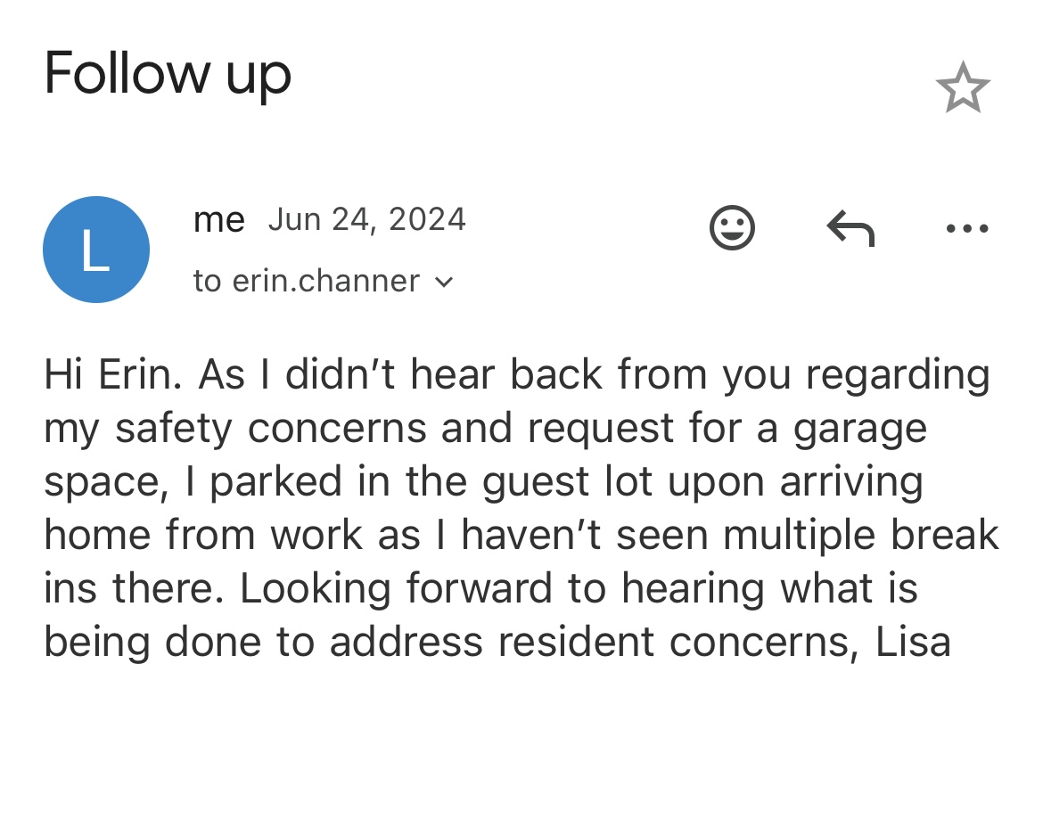Tap the Jun 24, 2024 date
Viewport: 1043px width, 828px height.
(366, 219)
